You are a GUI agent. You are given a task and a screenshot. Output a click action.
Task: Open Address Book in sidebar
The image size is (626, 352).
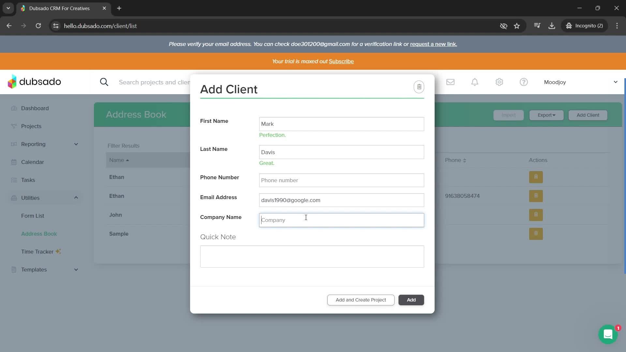(x=39, y=234)
